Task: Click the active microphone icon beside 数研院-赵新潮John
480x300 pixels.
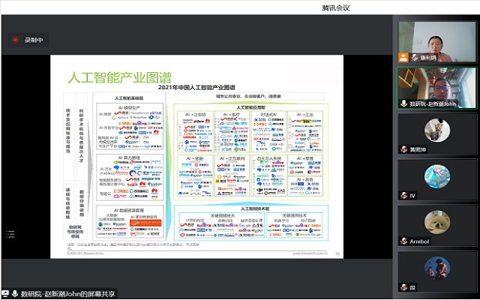Action: [x=403, y=103]
